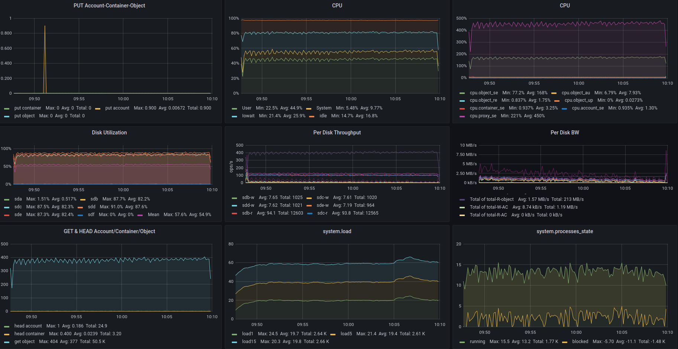Viewport: 678px width, 349px height.
Task: Open the Per Disk BW panel title
Action: [564, 133]
